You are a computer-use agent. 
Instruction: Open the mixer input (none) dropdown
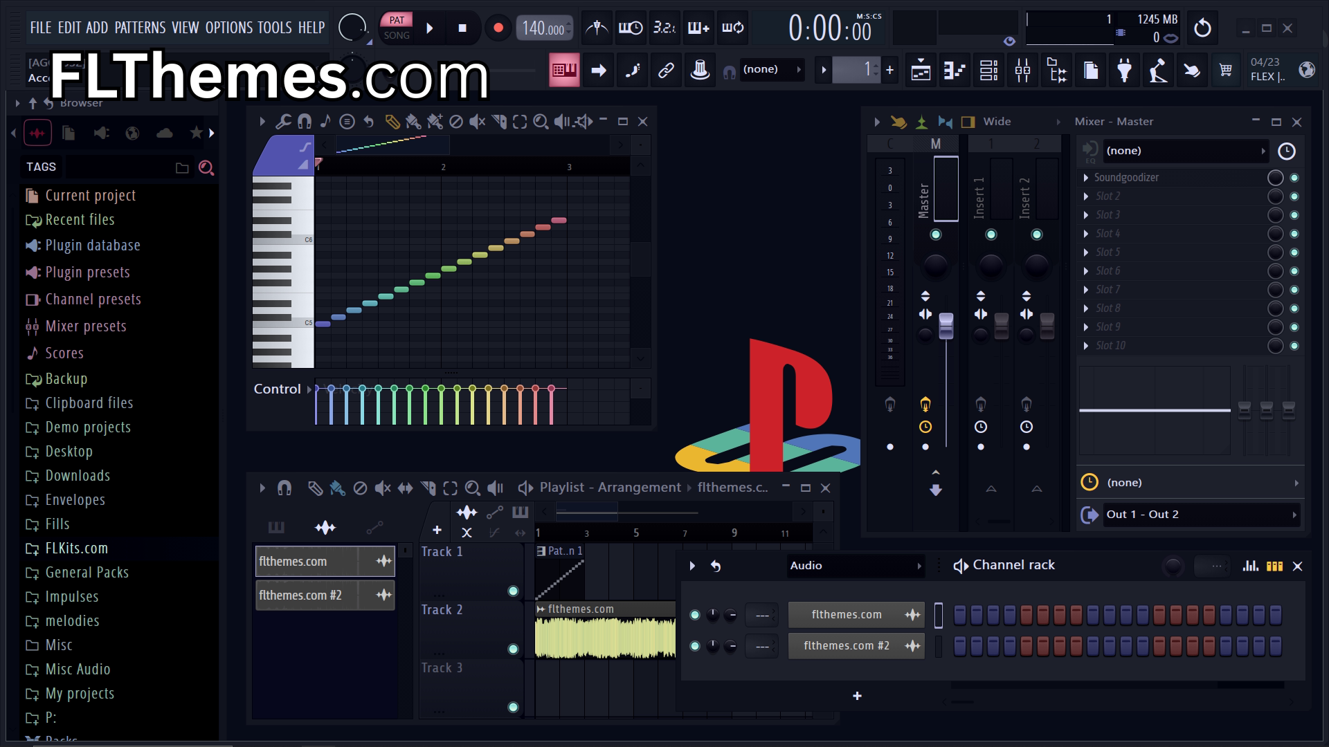1185,151
